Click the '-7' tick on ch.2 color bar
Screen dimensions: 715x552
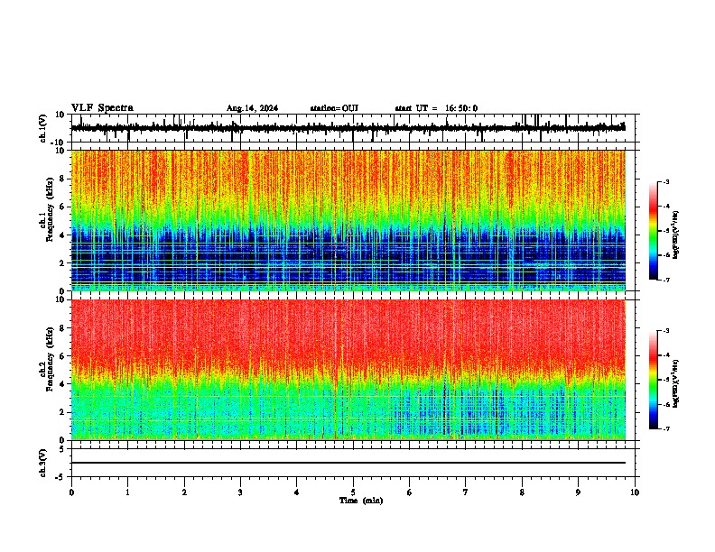666,428
